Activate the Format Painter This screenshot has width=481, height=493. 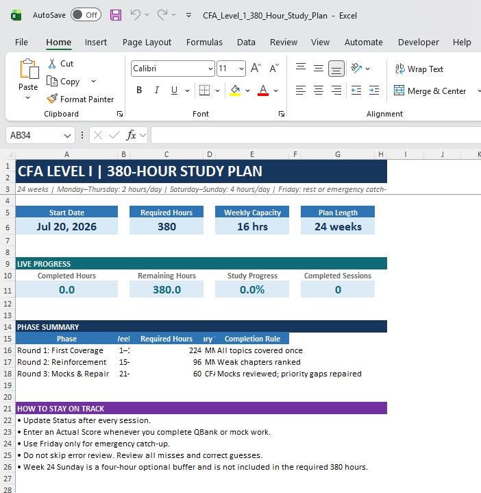80,99
